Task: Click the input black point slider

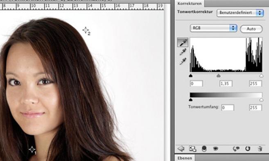Action: (x=191, y=75)
